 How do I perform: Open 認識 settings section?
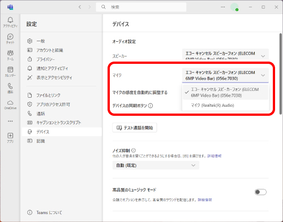(62, 141)
